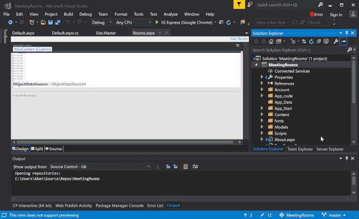The image size is (359, 219).
Task: Click the designer horizontal scrollbar
Action: pos(125,142)
